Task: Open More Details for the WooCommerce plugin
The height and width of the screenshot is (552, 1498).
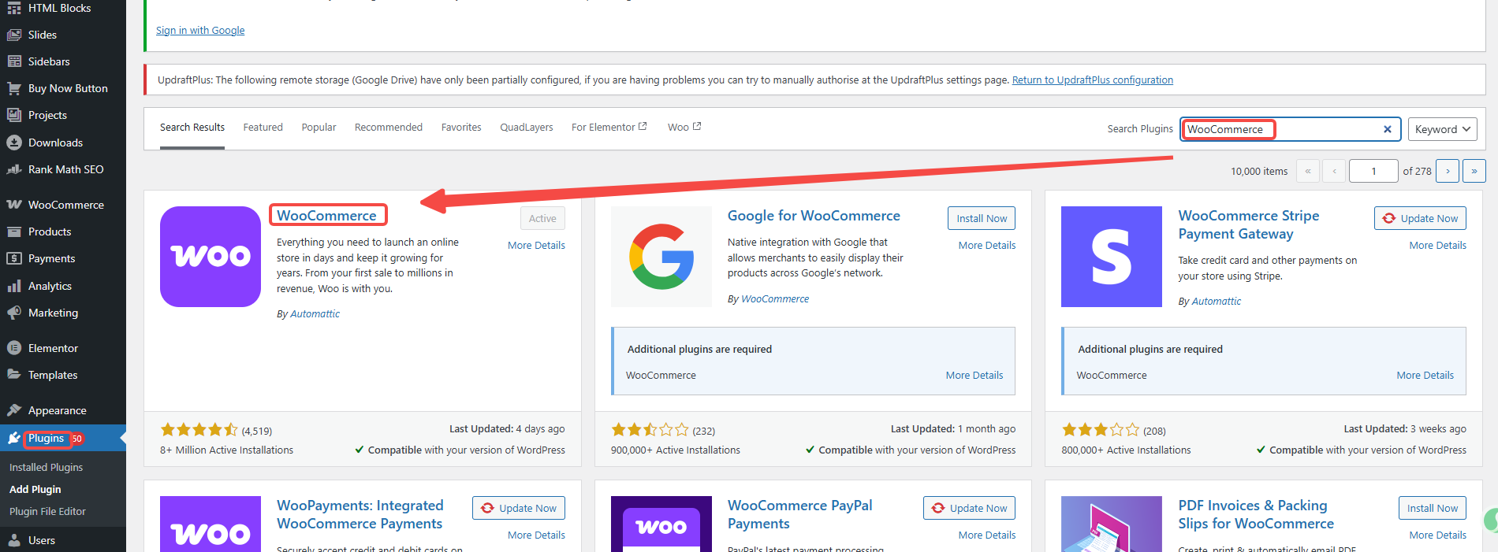Action: pos(536,246)
